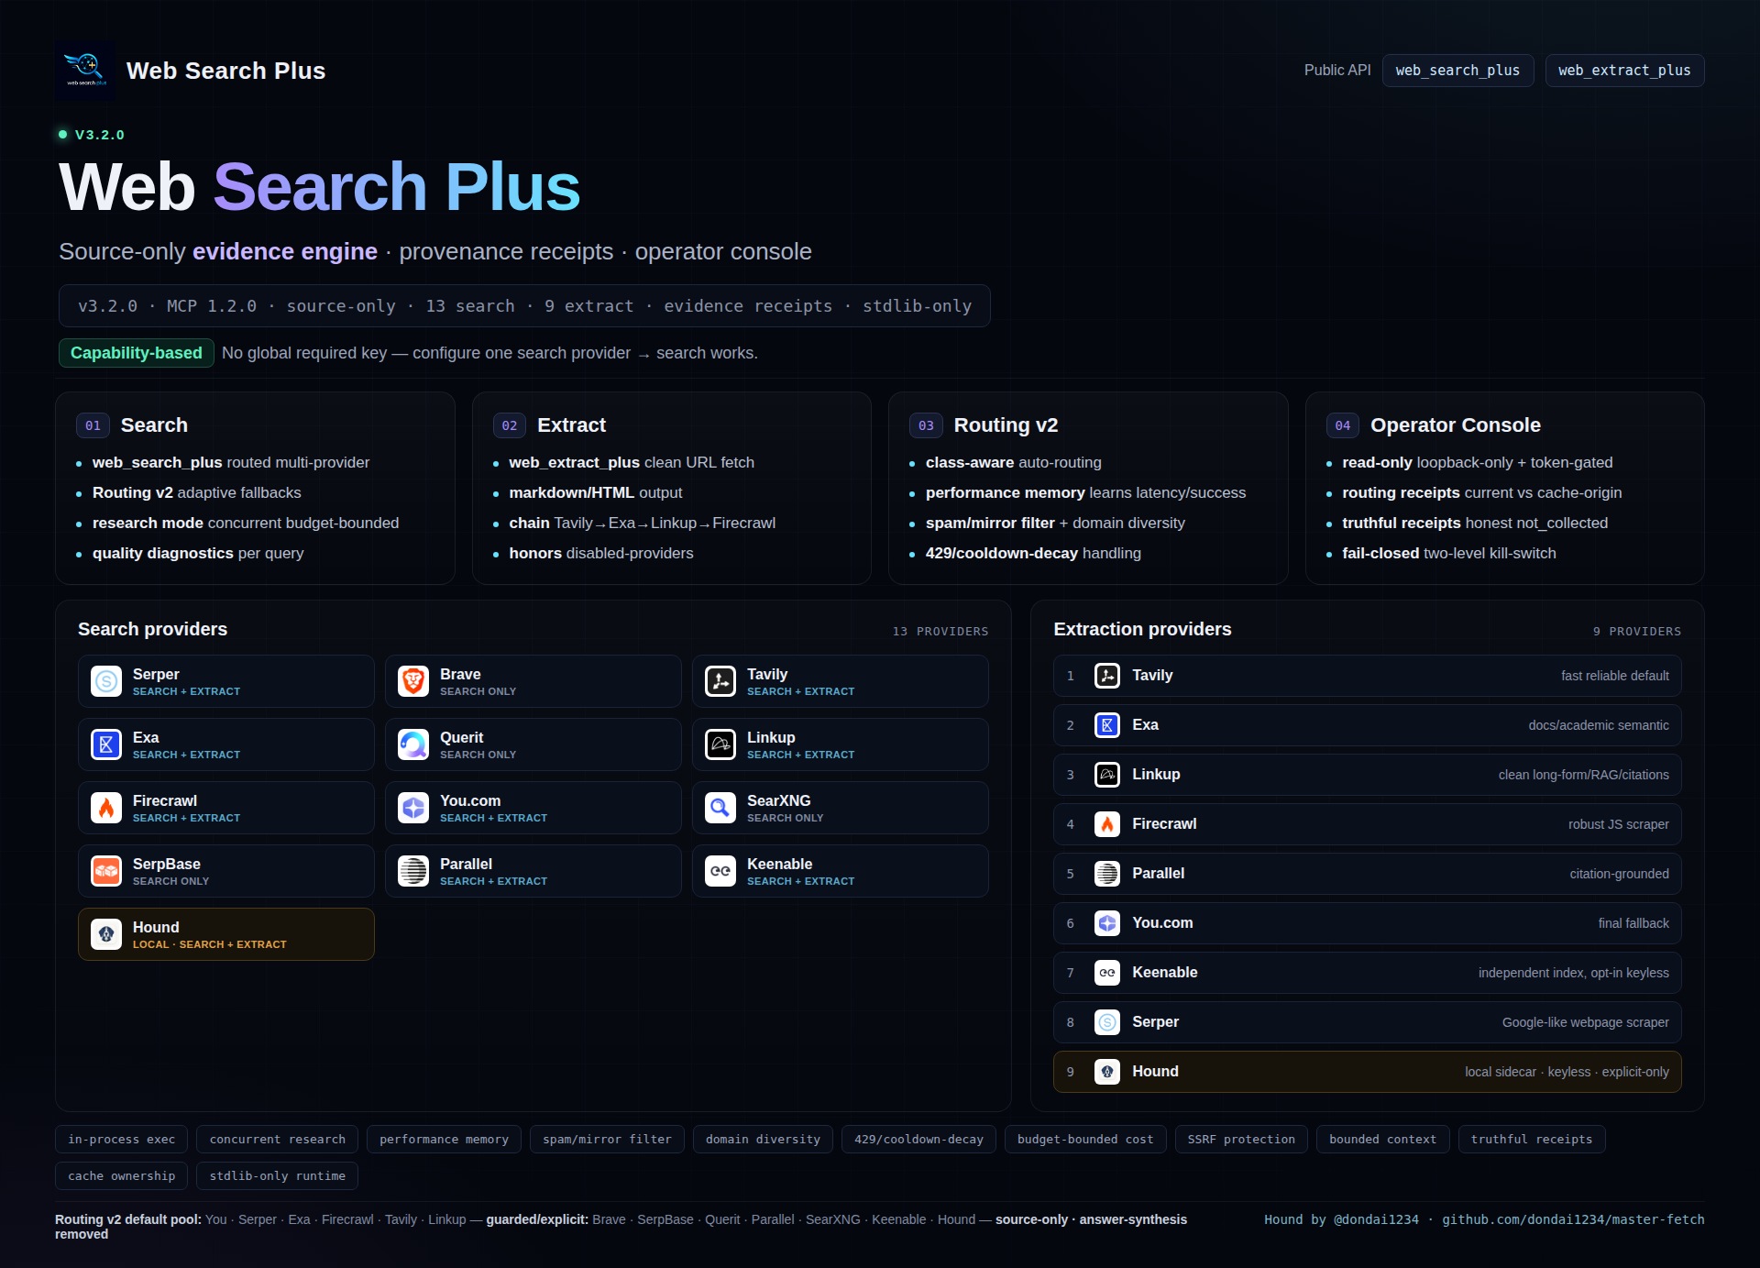Click 'clean long-form/RAG/citations' description
This screenshot has height=1268, width=1760.
(1583, 775)
